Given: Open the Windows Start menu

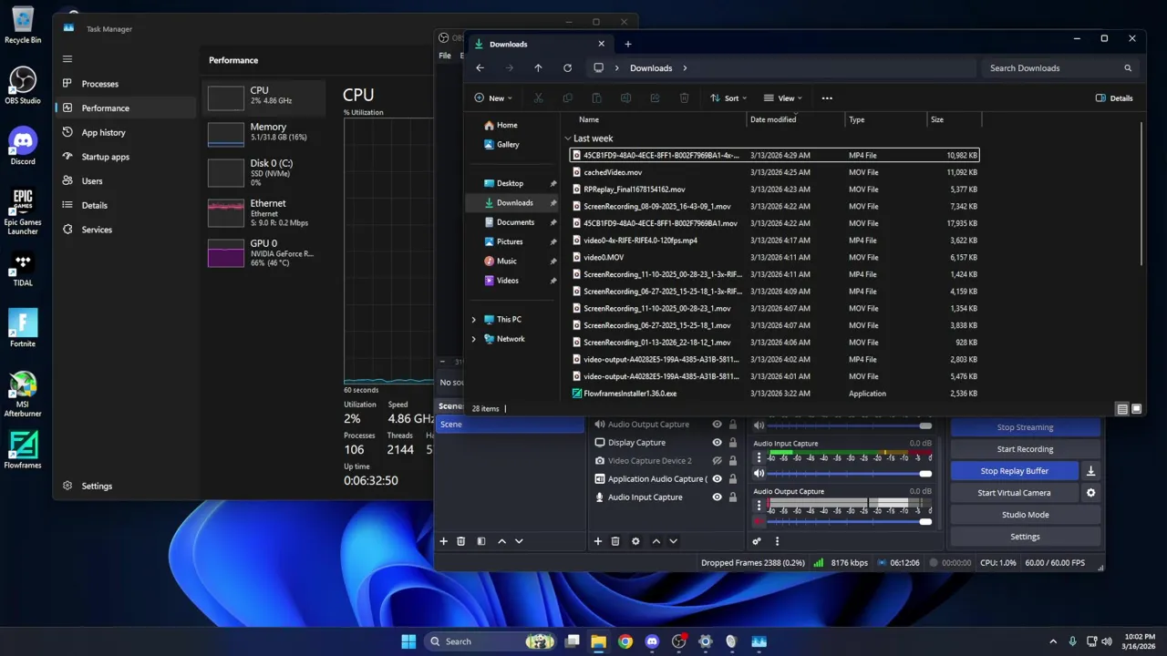Looking at the screenshot, I should 408,641.
